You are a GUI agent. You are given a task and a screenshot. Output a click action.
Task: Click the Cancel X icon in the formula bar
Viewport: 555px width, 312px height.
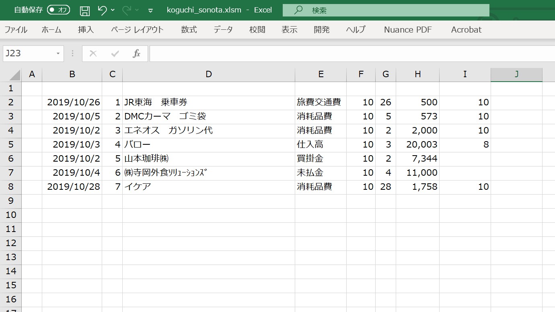tap(93, 53)
